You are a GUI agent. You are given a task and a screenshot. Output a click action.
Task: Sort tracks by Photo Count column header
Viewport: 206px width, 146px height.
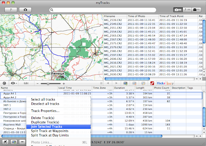tap(162, 88)
